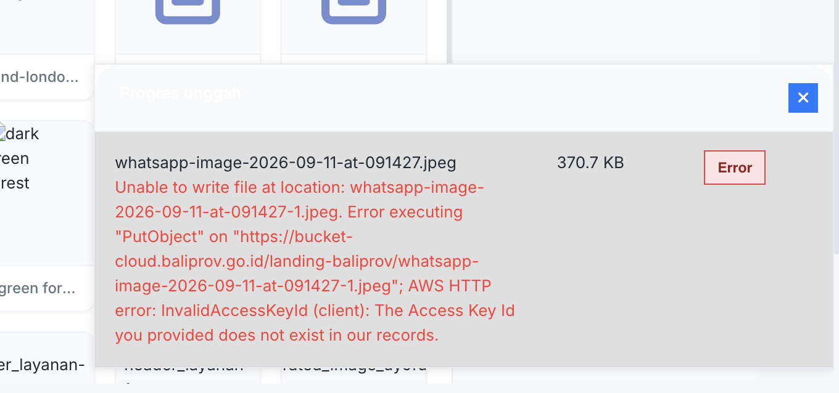Open the right blue file icon
Image resolution: width=839 pixels, height=393 pixels.
click(x=353, y=11)
